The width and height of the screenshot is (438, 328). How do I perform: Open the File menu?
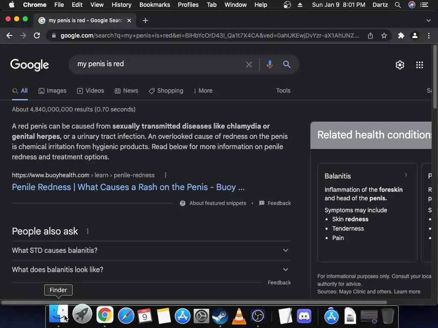click(59, 5)
